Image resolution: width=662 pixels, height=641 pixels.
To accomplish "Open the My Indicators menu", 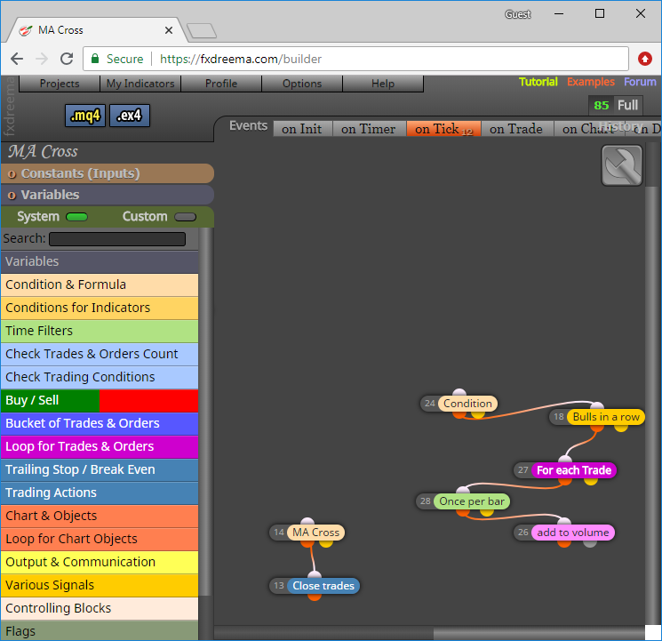I will point(140,84).
